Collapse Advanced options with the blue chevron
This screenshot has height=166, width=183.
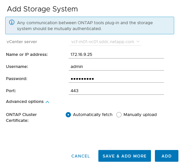coord(47,102)
